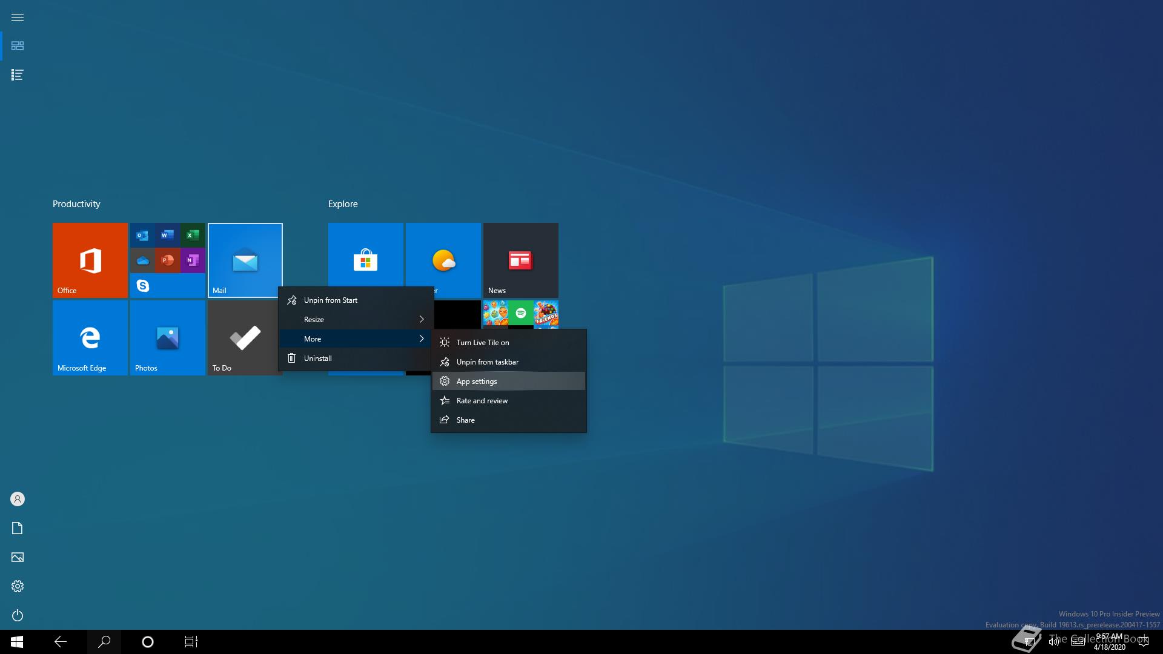This screenshot has width=1163, height=654.
Task: Choose Uninstall from context menu
Action: tap(356, 358)
